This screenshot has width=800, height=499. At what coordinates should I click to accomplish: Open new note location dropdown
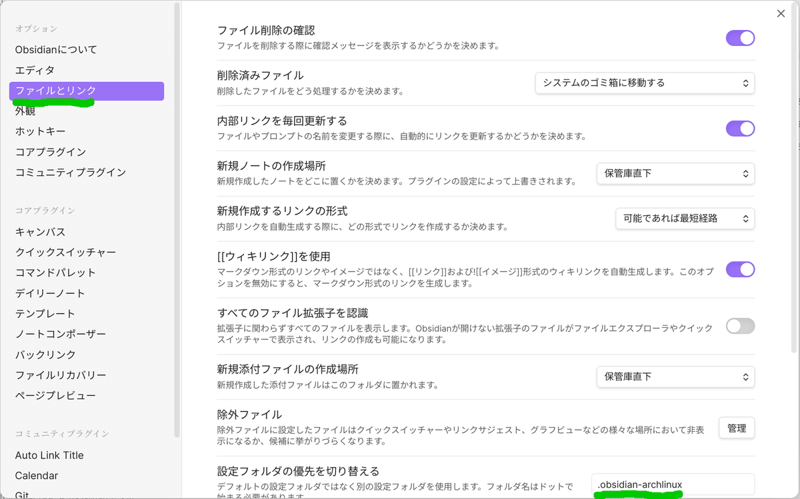tap(675, 173)
